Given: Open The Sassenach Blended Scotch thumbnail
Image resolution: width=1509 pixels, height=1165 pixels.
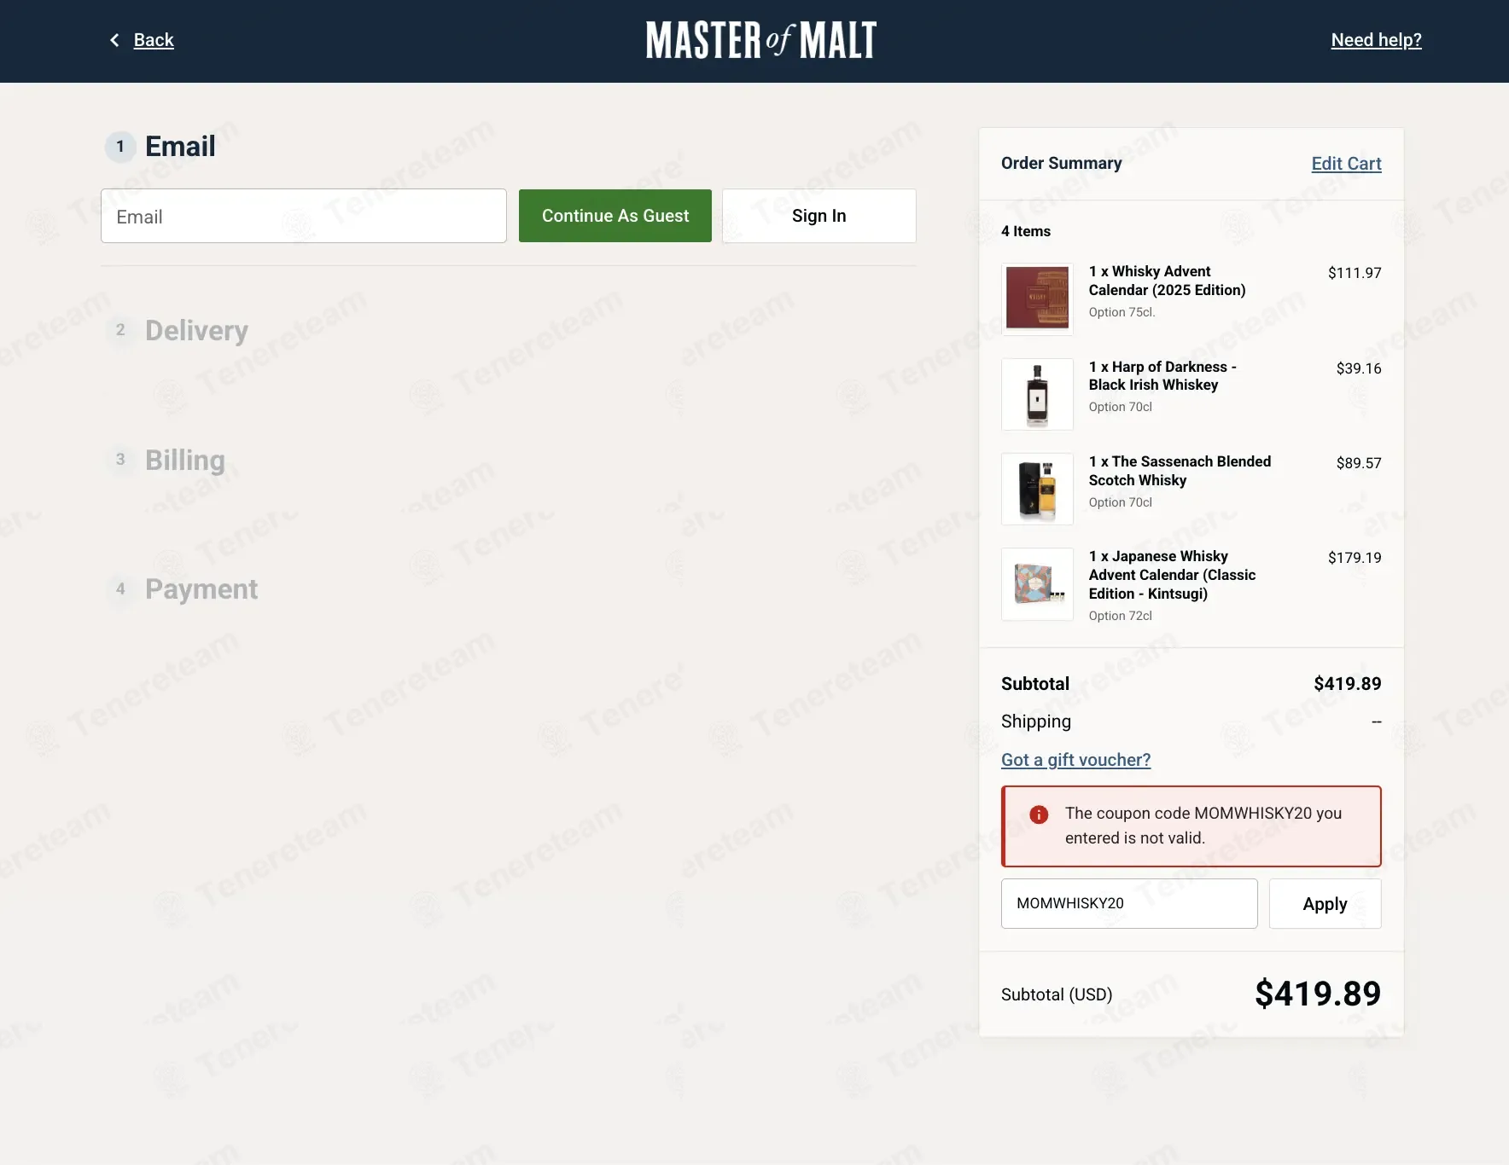Looking at the screenshot, I should click(1037, 489).
